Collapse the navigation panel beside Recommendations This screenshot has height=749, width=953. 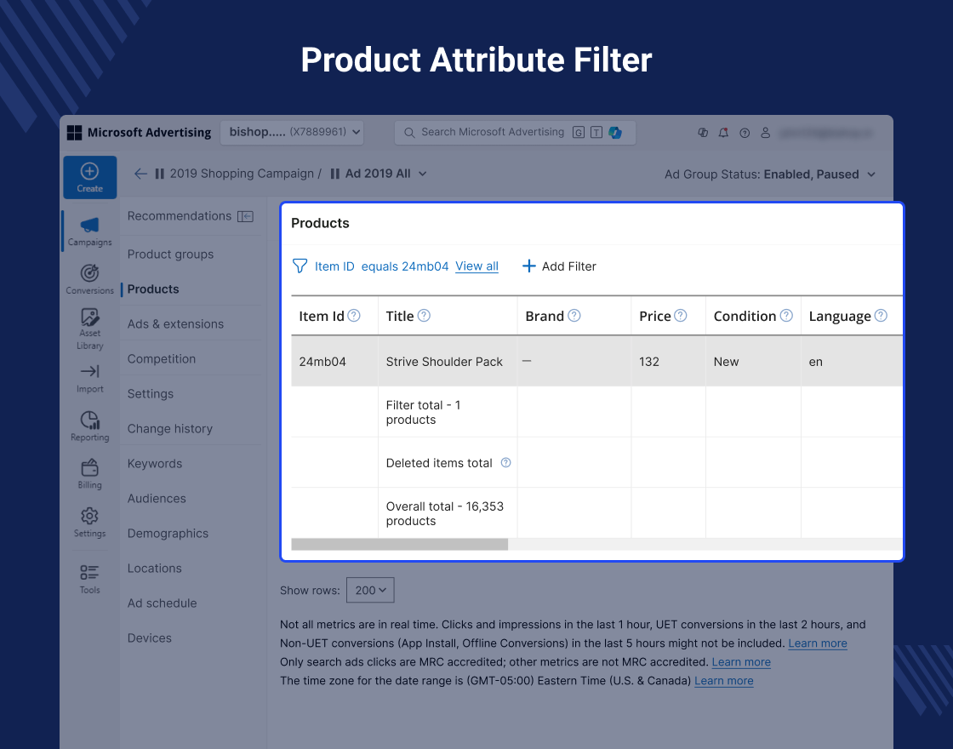(x=245, y=216)
